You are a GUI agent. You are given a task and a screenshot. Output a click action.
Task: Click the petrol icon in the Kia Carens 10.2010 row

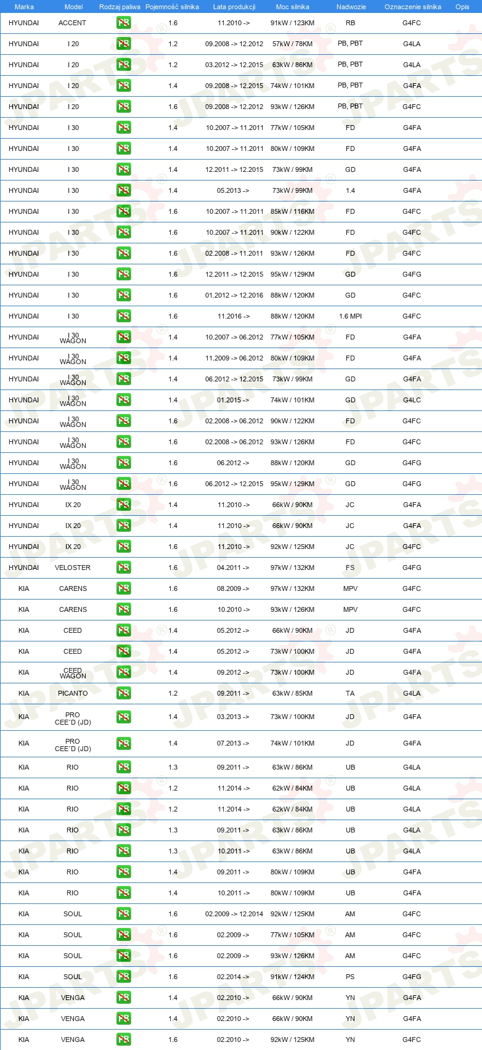(124, 609)
